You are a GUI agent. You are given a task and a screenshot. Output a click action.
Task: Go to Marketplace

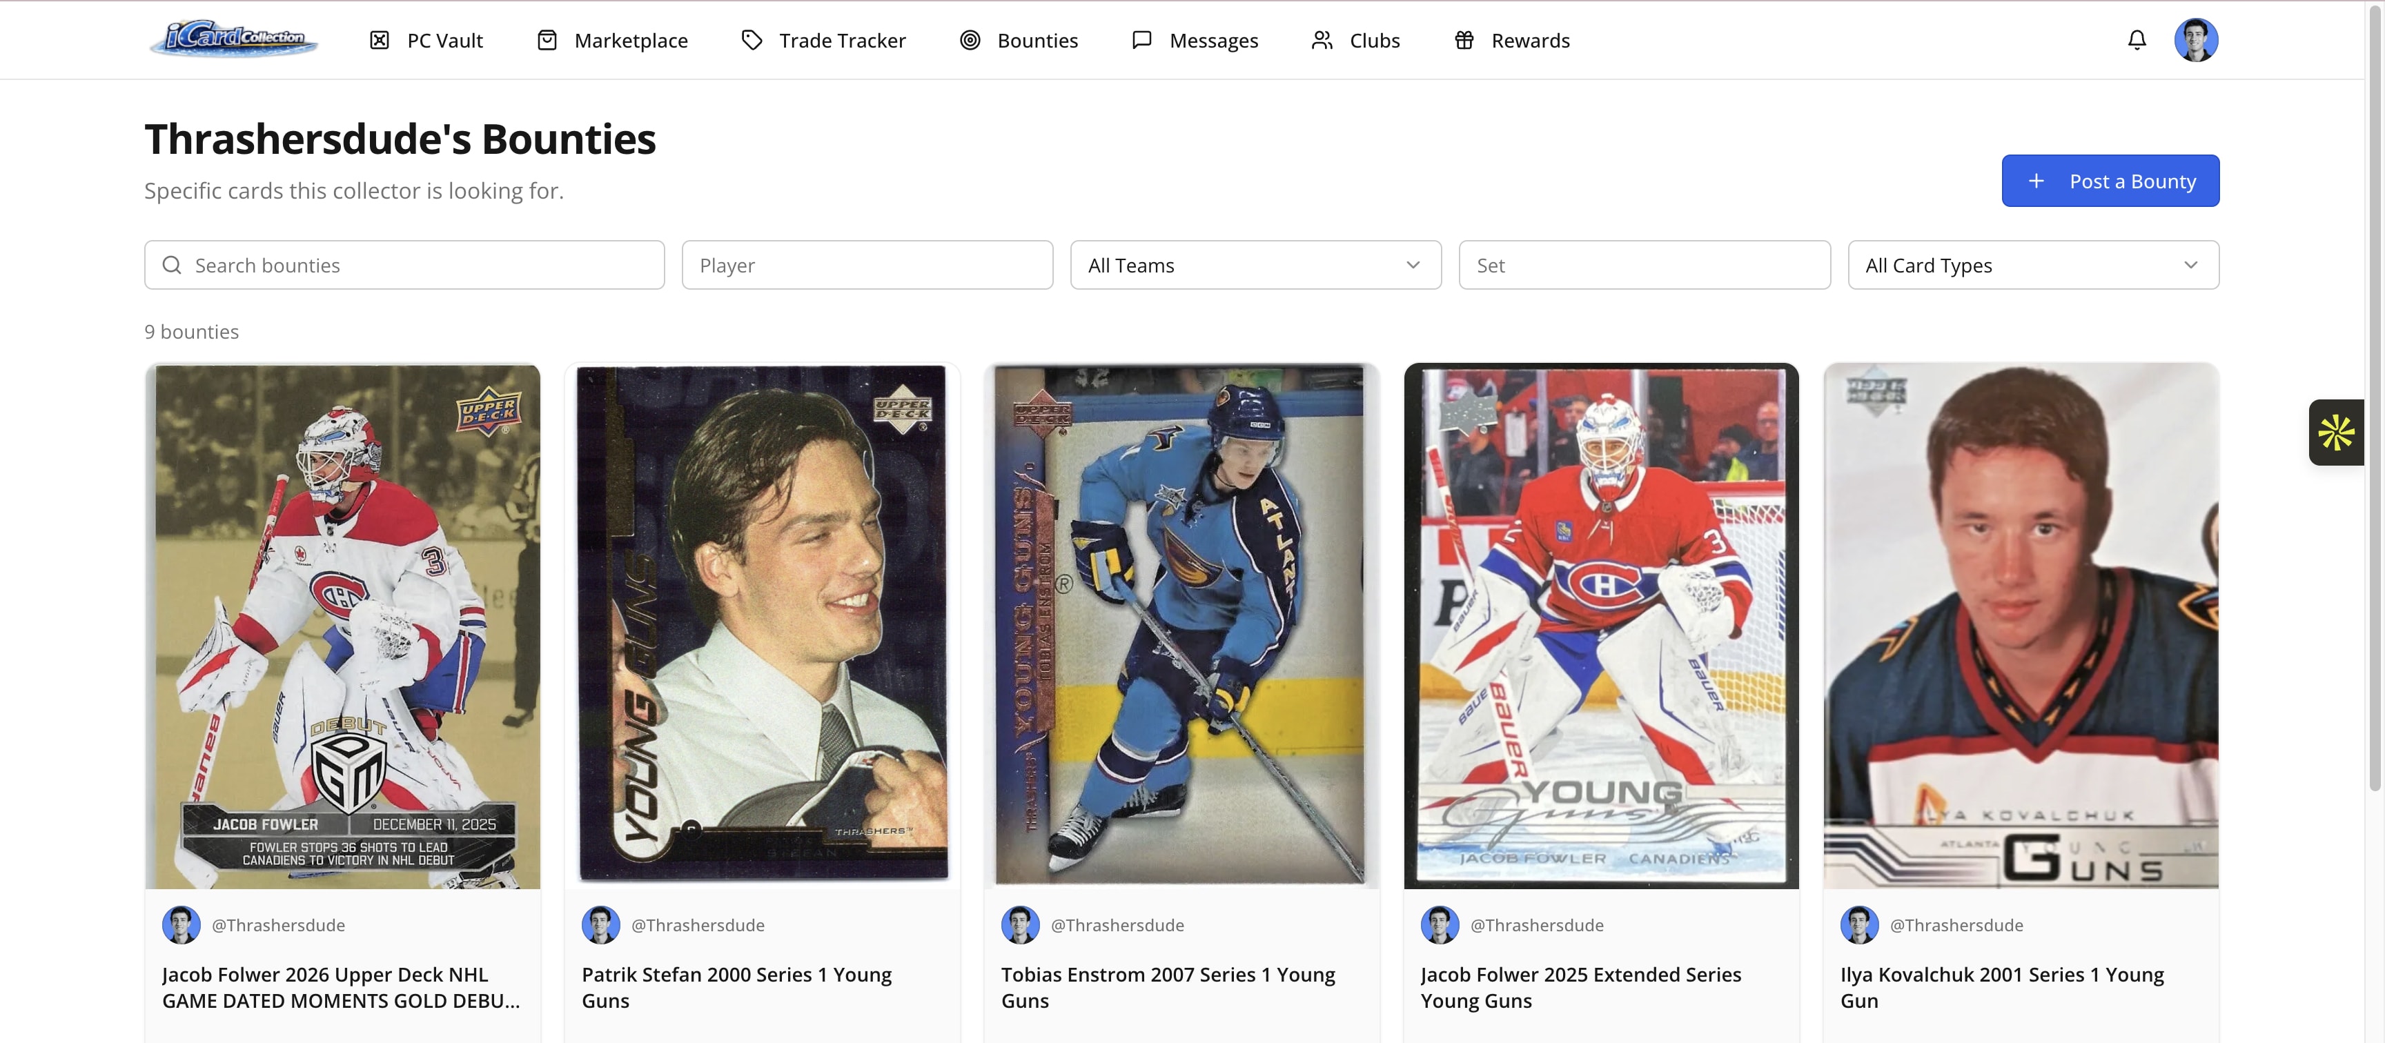pyautogui.click(x=631, y=41)
